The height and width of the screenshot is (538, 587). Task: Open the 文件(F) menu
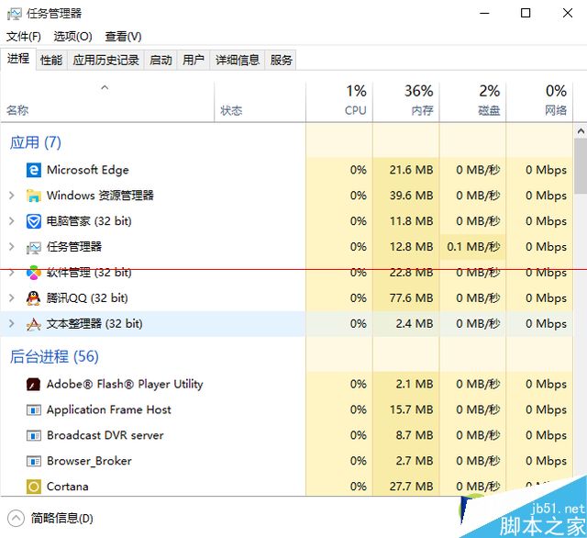coord(24,36)
